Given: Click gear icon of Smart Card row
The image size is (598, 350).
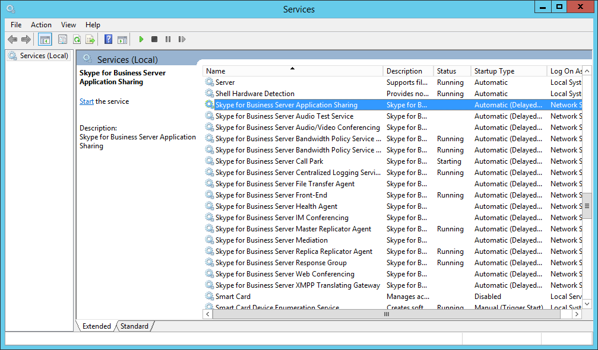Looking at the screenshot, I should click(x=210, y=296).
